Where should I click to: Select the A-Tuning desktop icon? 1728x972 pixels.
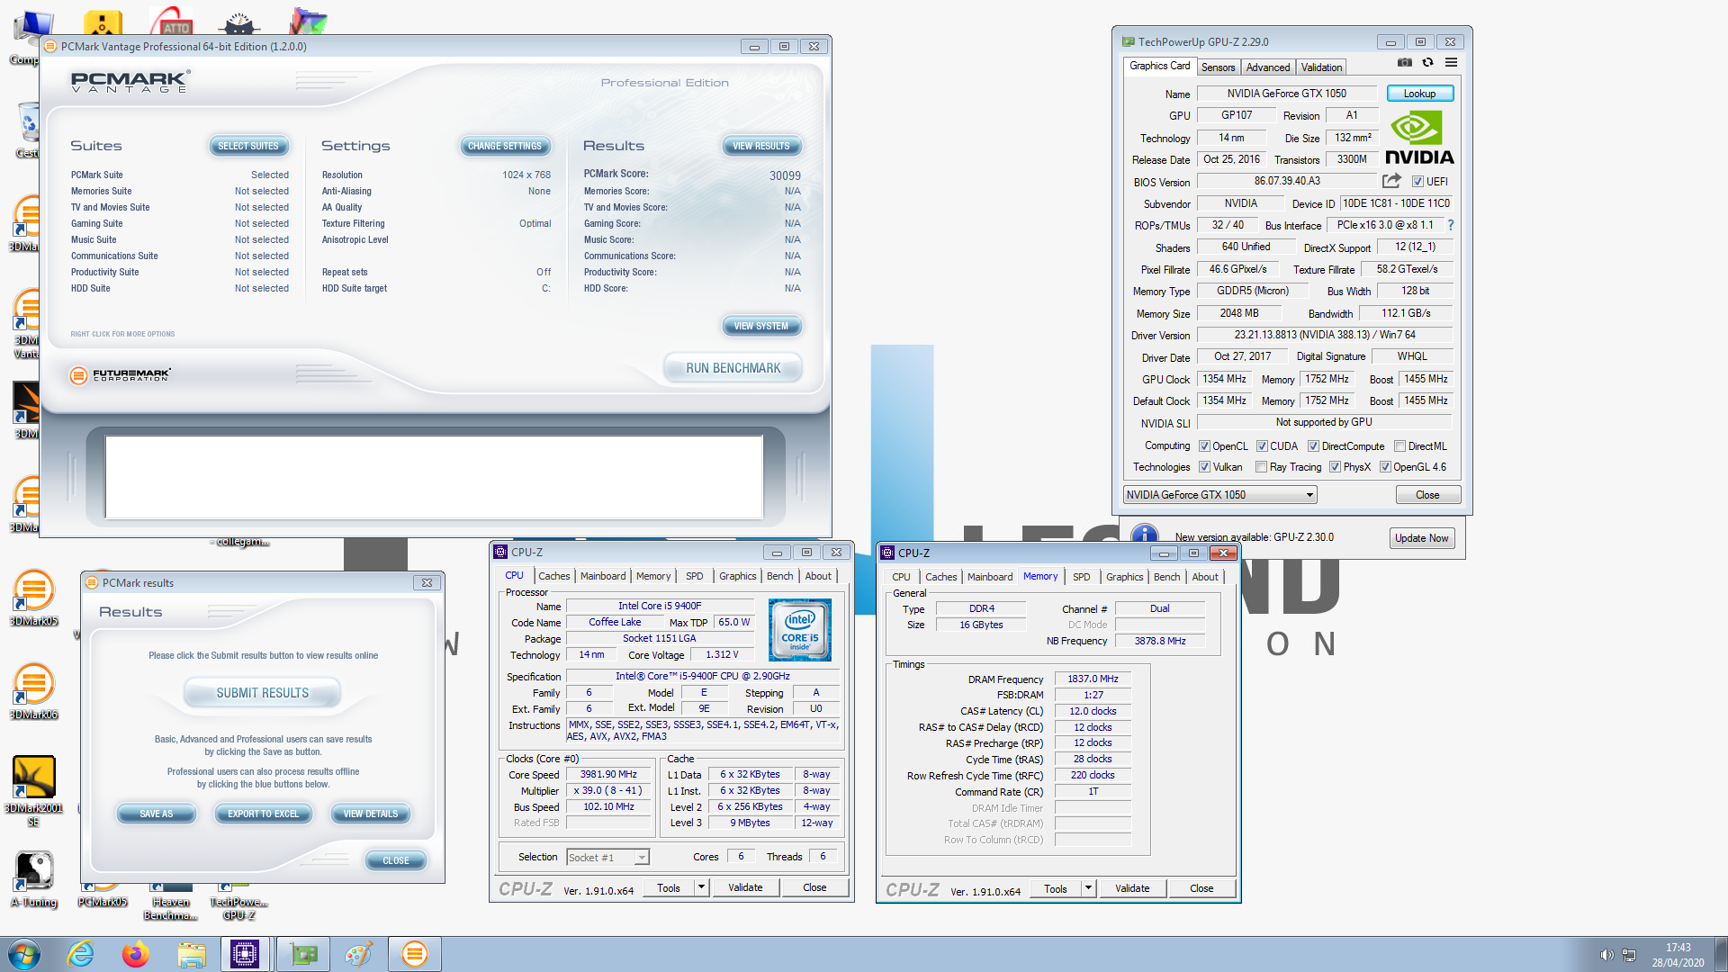click(x=33, y=878)
